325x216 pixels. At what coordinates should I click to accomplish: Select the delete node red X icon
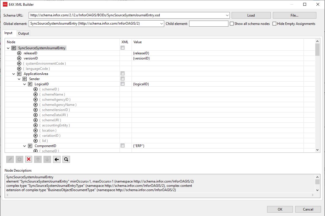[x=29, y=159]
